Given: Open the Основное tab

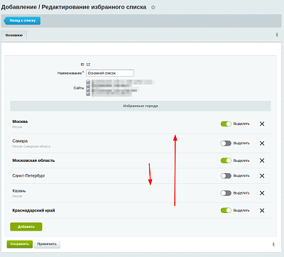Looking at the screenshot, I should coord(14,35).
